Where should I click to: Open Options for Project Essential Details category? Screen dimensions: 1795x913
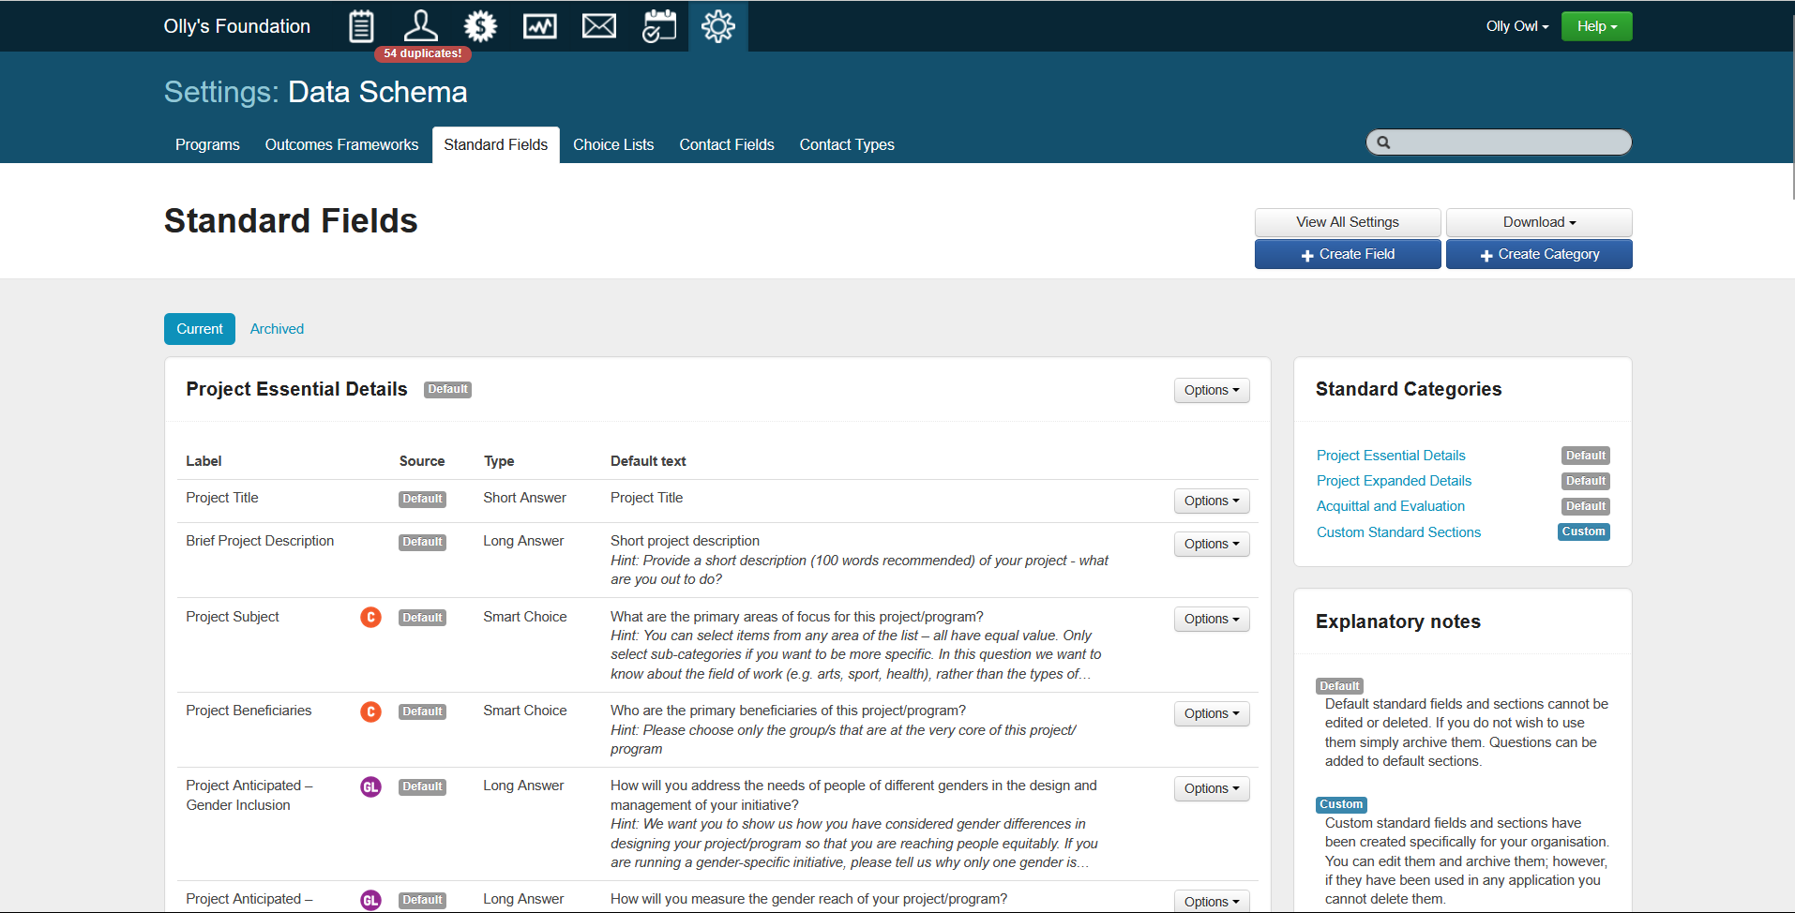[1211, 390]
